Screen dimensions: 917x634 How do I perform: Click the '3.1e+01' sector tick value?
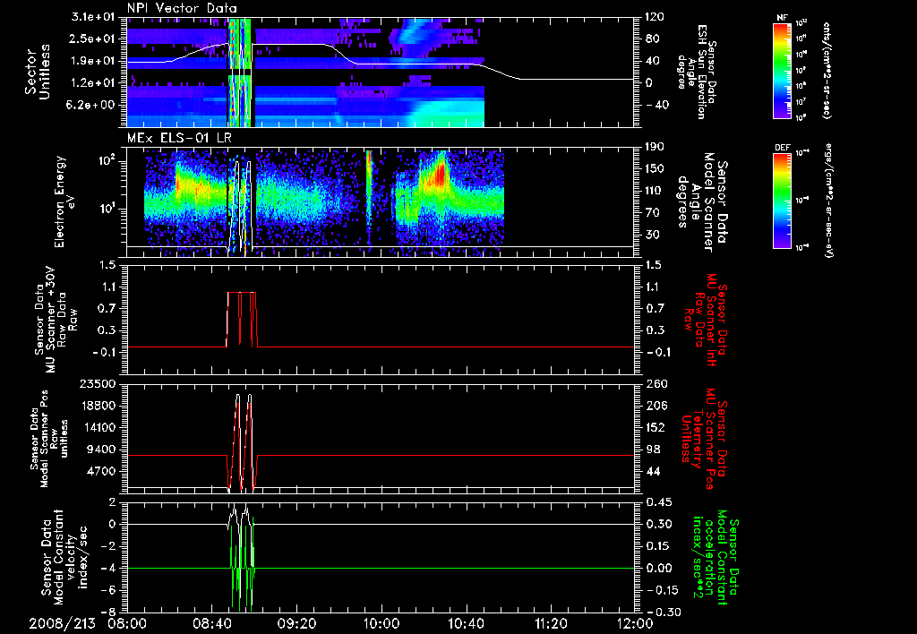tap(94, 17)
